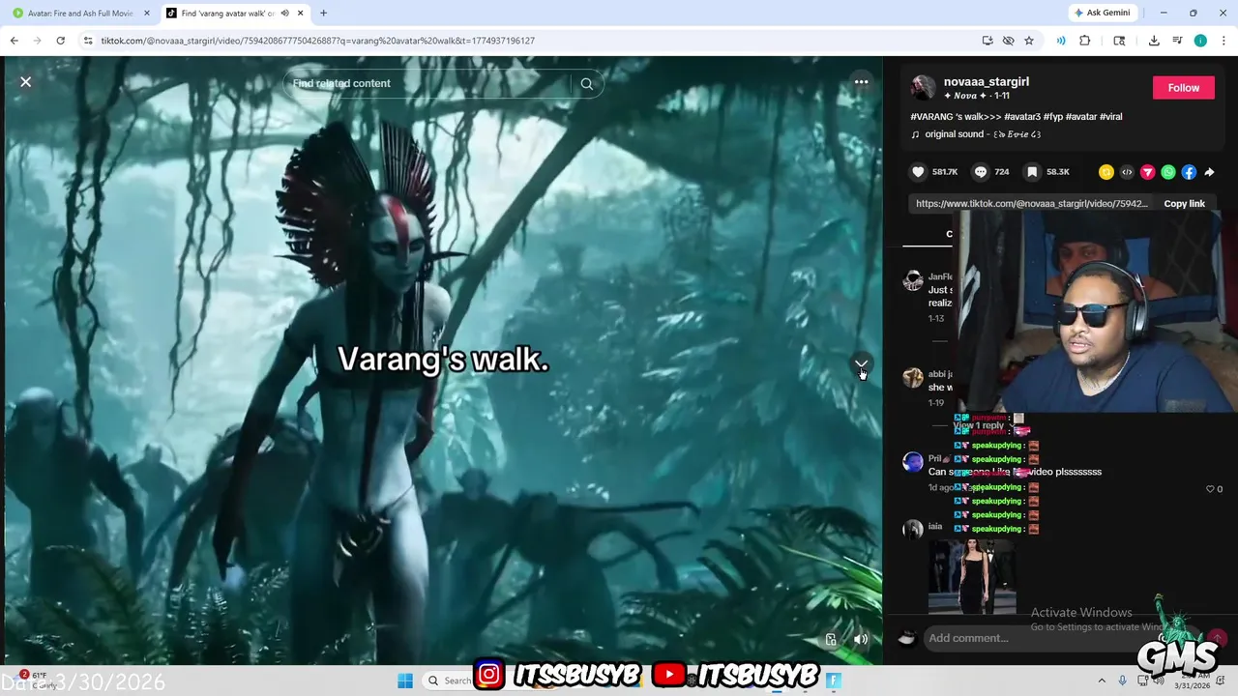The image size is (1238, 696).
Task: Show hidden system tray icons
Action: click(1104, 681)
